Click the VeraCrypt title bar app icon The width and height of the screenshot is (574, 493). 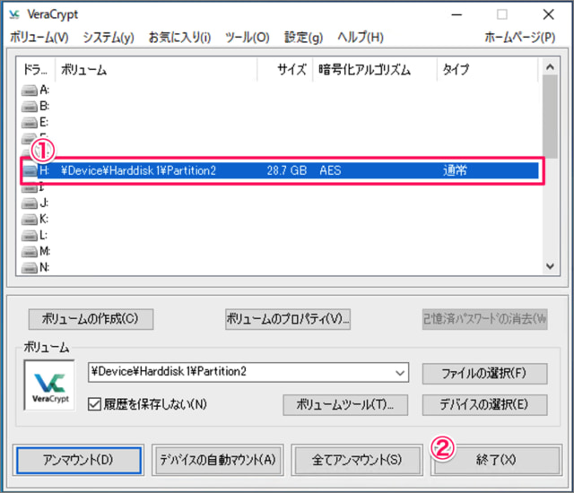point(13,14)
